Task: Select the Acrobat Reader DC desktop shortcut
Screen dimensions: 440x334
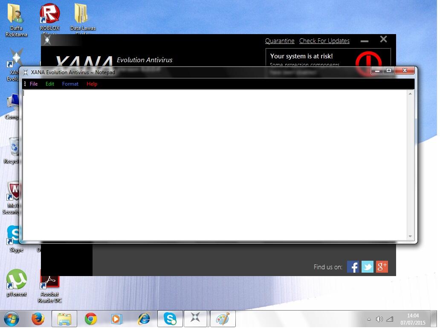Action: click(x=49, y=286)
